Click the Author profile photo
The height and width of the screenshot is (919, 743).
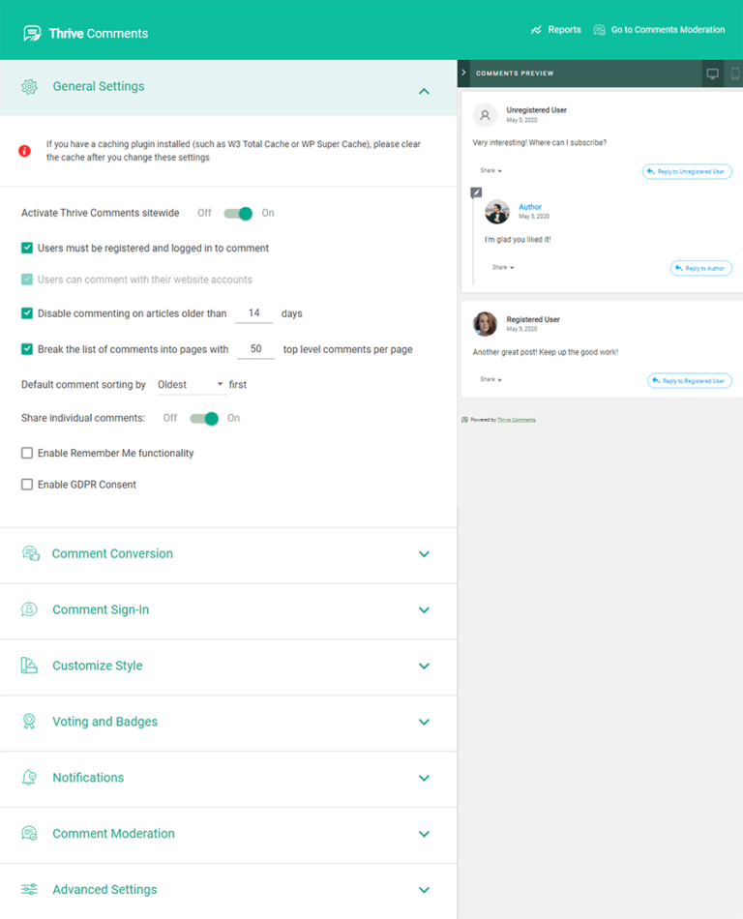pyautogui.click(x=497, y=212)
